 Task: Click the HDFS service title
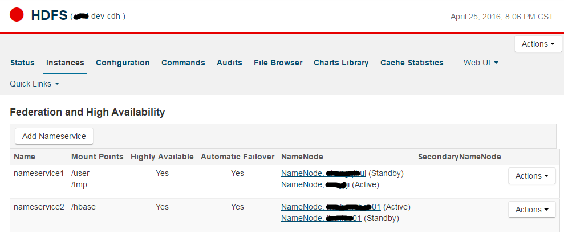48,15
